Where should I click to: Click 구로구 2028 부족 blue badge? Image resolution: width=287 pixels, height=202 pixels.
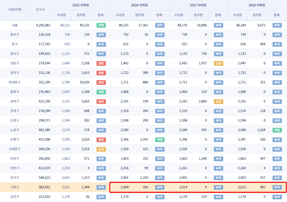[x=277, y=187]
